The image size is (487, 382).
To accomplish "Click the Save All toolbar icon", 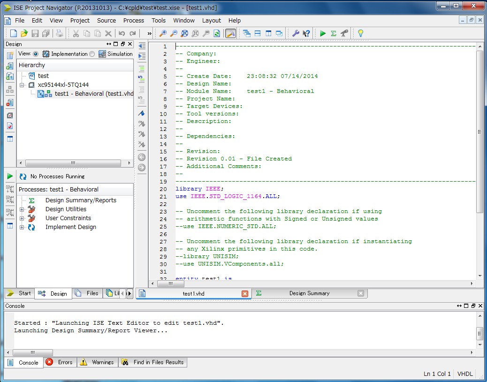I will (46, 33).
